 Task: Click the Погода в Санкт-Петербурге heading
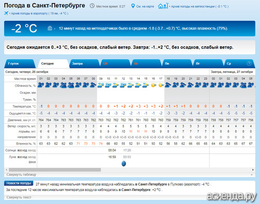pyautogui.click(x=44, y=6)
